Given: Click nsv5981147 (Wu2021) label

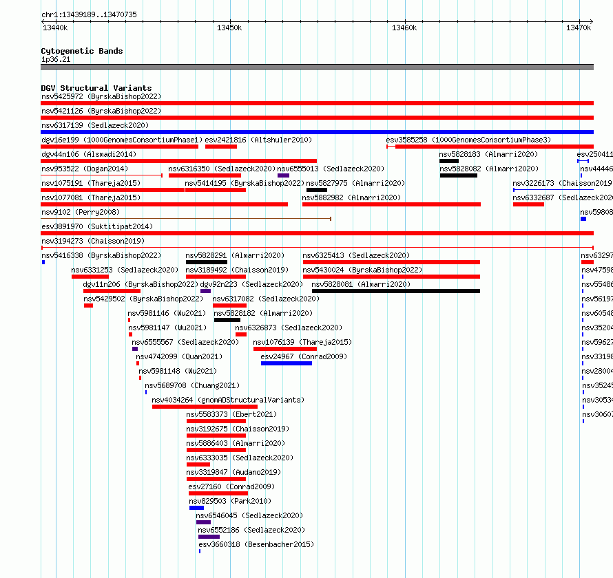Looking at the screenshot, I should click(167, 328).
